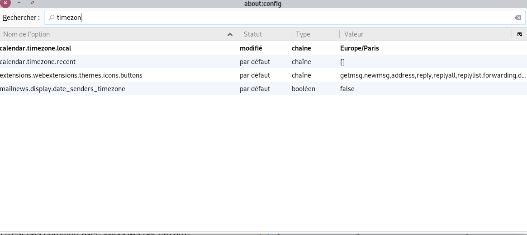Click the magnifier icon in search box

coord(52,18)
